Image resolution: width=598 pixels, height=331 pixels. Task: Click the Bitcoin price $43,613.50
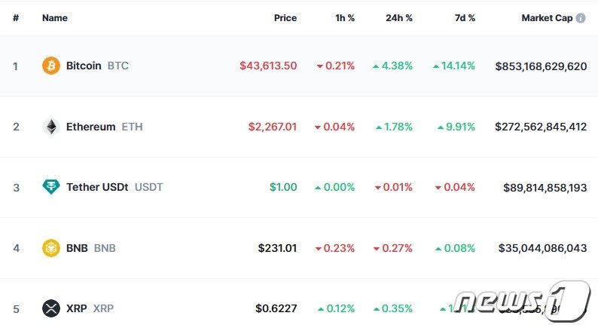coord(268,66)
